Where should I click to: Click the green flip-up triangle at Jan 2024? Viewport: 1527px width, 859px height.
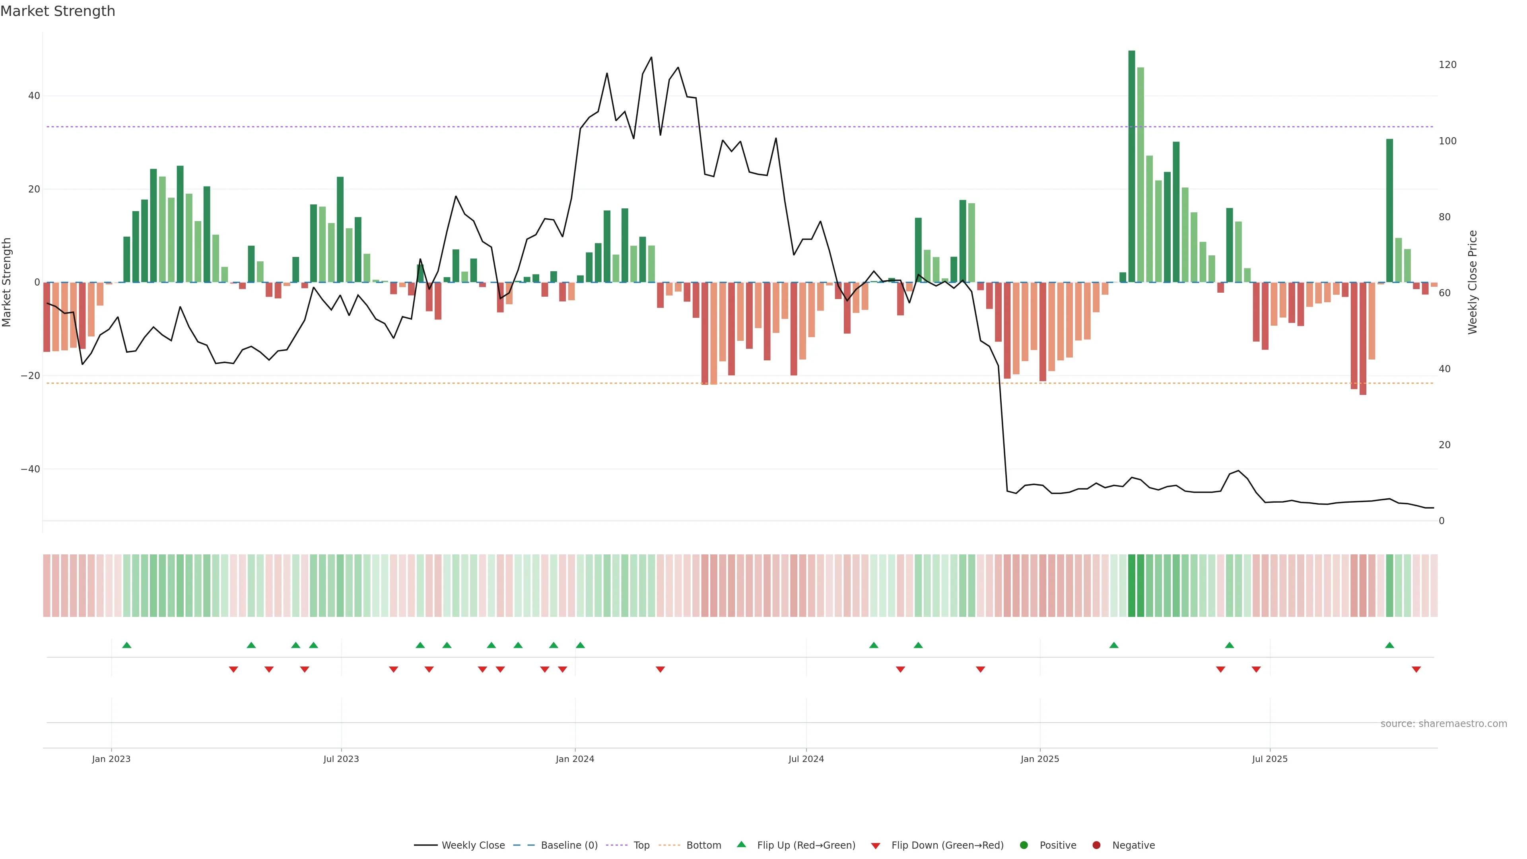(x=580, y=645)
